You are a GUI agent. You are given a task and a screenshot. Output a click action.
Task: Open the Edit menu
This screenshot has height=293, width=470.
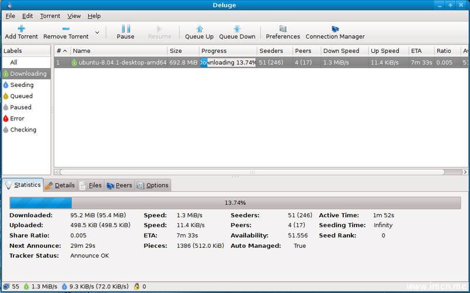click(x=27, y=16)
